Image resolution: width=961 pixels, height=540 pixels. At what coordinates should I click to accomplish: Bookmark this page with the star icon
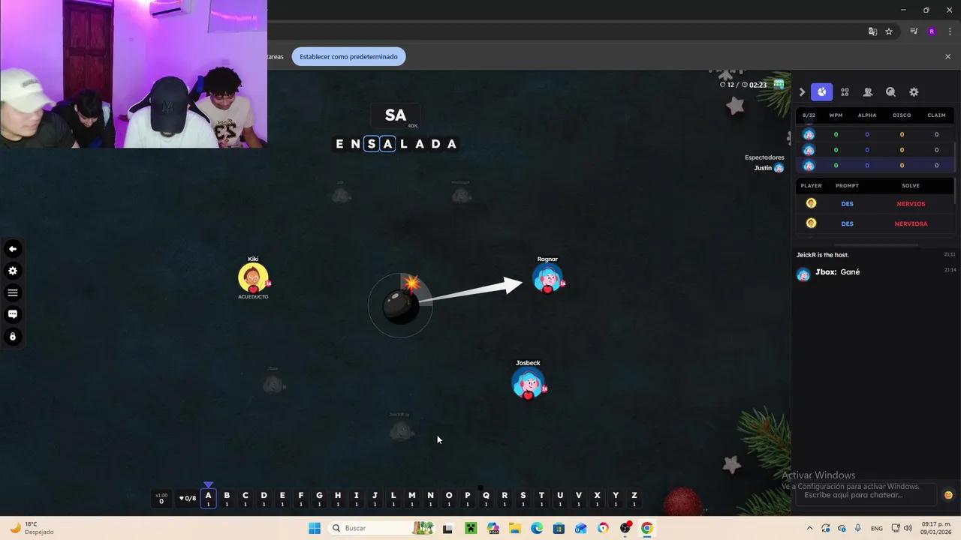click(x=889, y=31)
